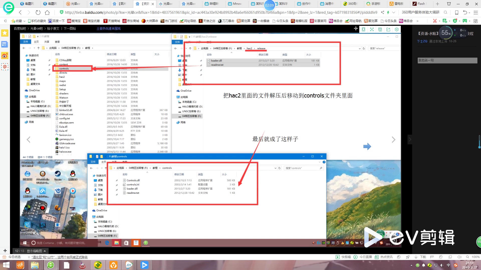
Task: Click the lightning speed-mode icon
Action: click(x=388, y=12)
